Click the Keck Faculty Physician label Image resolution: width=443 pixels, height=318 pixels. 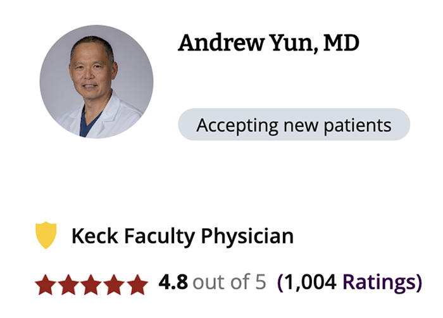(x=182, y=236)
